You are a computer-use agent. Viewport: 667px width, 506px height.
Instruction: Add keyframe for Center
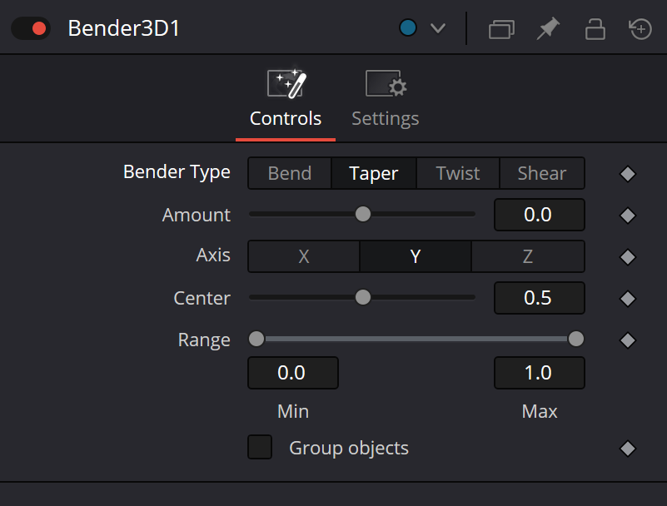tap(628, 299)
